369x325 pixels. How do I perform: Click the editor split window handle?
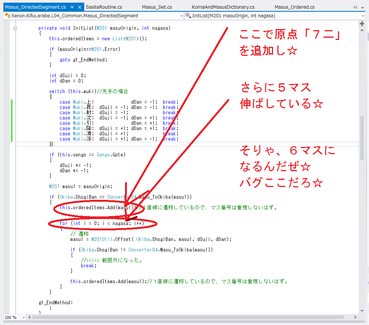point(362,23)
